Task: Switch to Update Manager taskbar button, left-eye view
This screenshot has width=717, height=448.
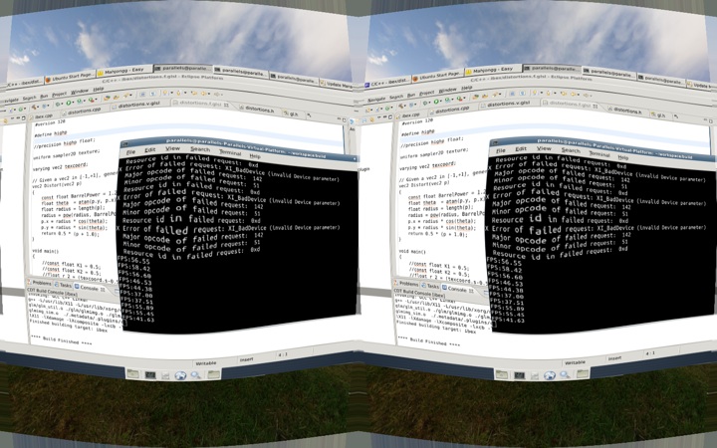Action: (339, 85)
